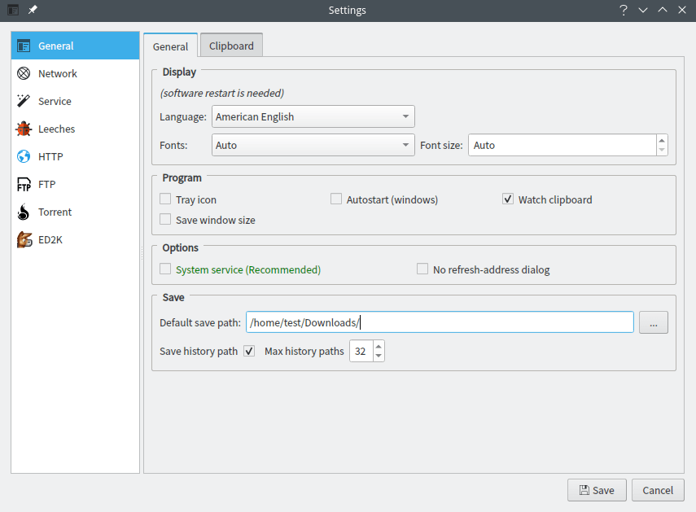Click the General category icon in sidebar

tap(24, 46)
